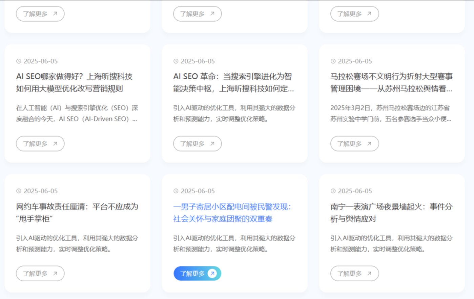Image resolution: width=474 pixels, height=299 pixels.
Task: Click clock icon above 南宁一表演广场 title
Action: [333, 191]
